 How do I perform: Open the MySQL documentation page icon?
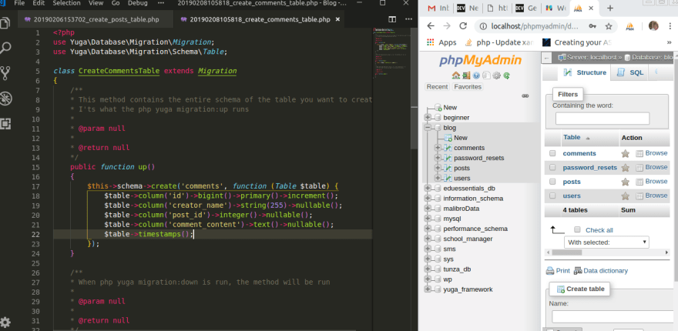pyautogui.click(x=486, y=75)
